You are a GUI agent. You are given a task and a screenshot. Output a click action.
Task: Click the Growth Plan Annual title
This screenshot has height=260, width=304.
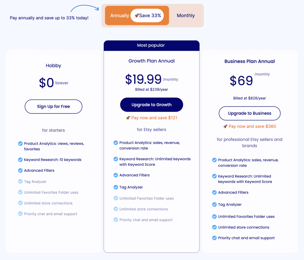pyautogui.click(x=152, y=61)
